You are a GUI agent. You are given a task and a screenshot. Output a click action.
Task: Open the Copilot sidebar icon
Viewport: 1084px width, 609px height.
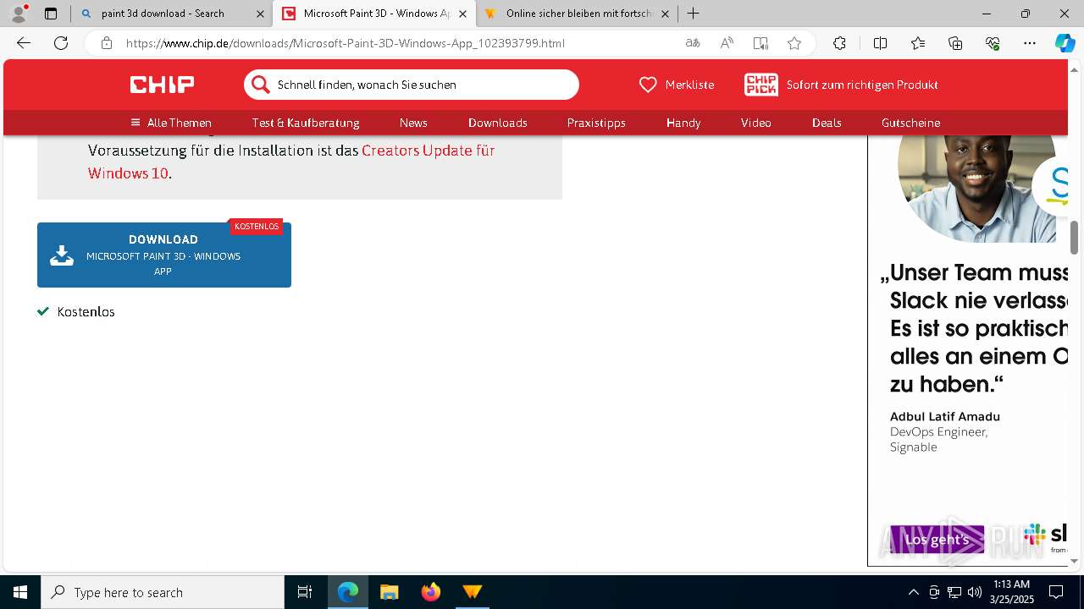[1065, 43]
